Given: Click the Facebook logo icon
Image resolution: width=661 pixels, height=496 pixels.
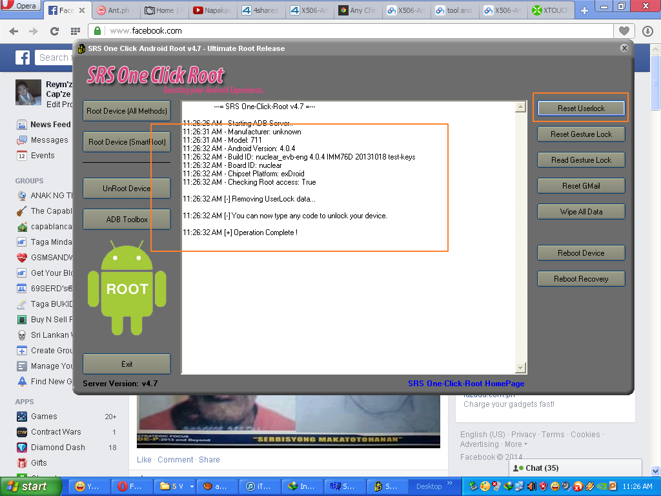Looking at the screenshot, I should (x=23, y=58).
